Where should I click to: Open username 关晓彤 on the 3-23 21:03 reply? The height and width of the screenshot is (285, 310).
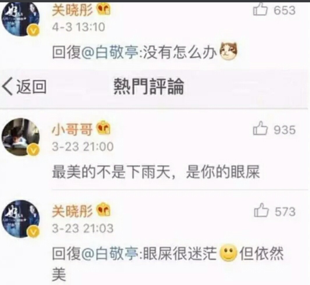coord(72,211)
